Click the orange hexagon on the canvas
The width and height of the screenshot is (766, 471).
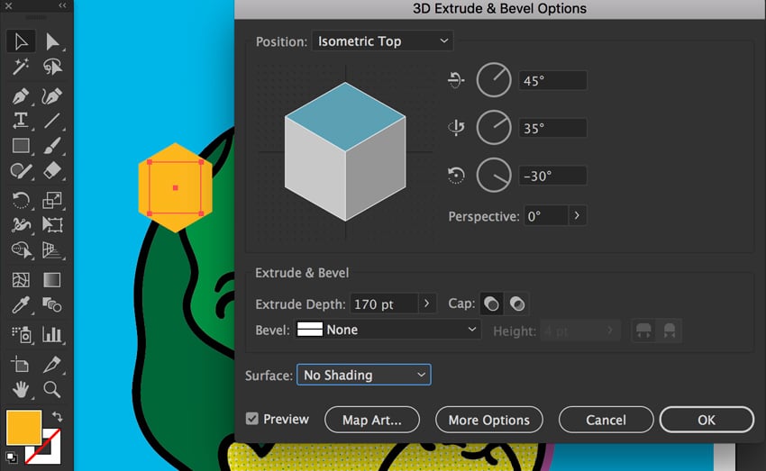tap(176, 187)
